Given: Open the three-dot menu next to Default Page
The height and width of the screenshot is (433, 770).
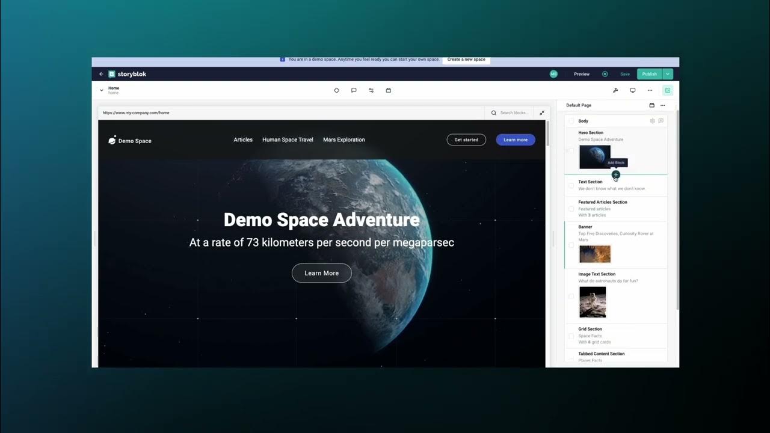Looking at the screenshot, I should [x=663, y=105].
